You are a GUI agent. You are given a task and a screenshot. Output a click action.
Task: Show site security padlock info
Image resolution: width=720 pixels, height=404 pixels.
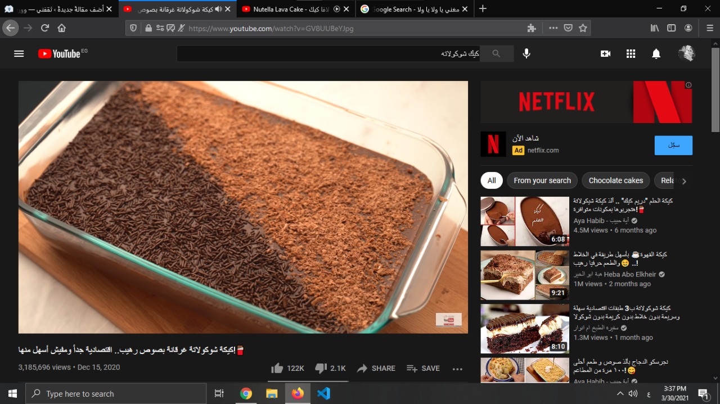[x=148, y=28]
